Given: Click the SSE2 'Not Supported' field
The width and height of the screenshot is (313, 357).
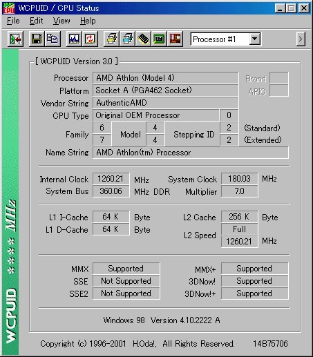Looking at the screenshot, I should click(x=126, y=293).
